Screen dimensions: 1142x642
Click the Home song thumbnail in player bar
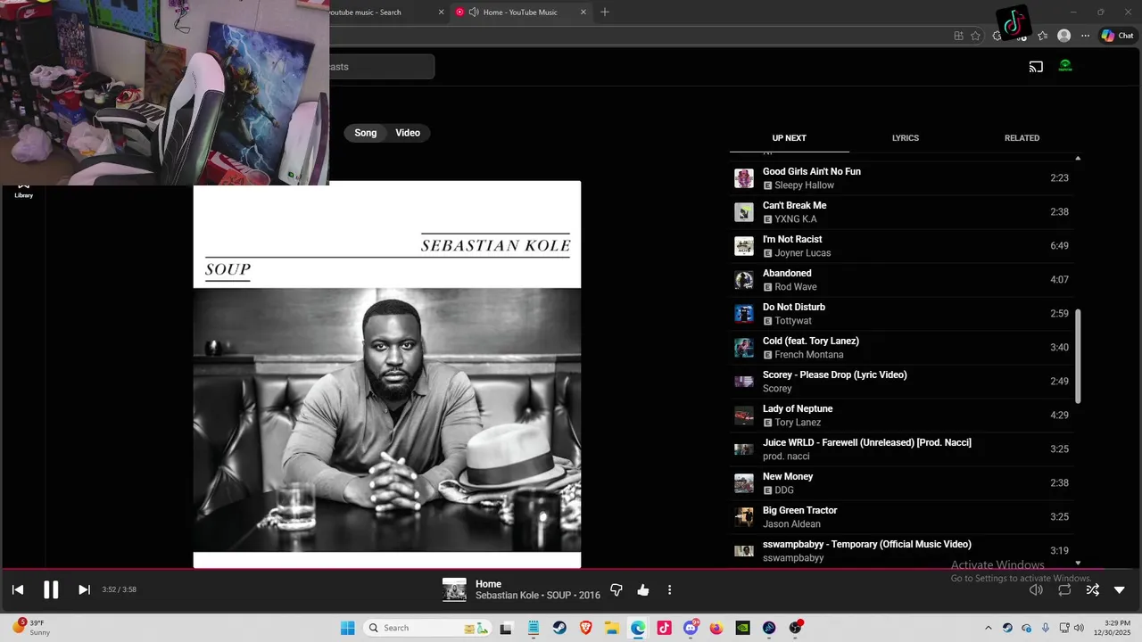(x=454, y=589)
